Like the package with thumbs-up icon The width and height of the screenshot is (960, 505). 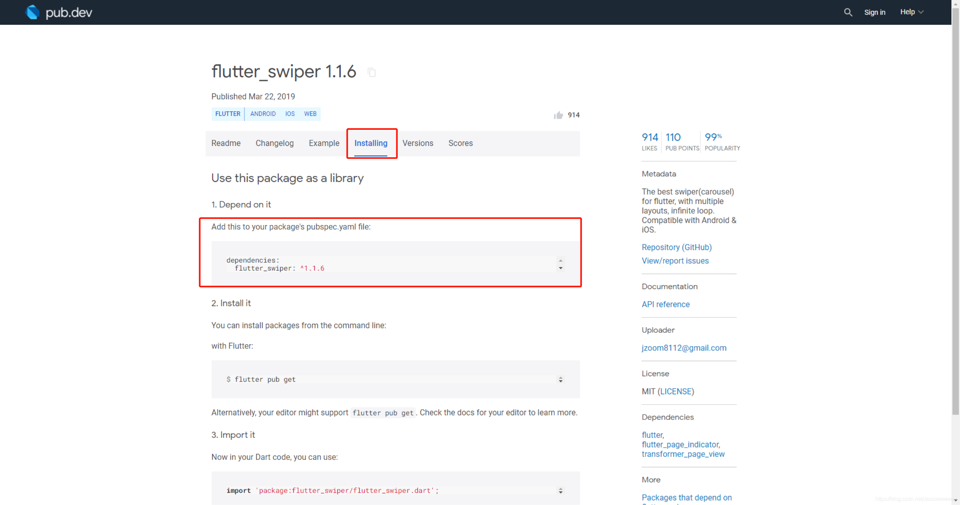558,115
